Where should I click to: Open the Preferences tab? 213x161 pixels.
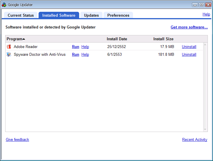[118, 15]
